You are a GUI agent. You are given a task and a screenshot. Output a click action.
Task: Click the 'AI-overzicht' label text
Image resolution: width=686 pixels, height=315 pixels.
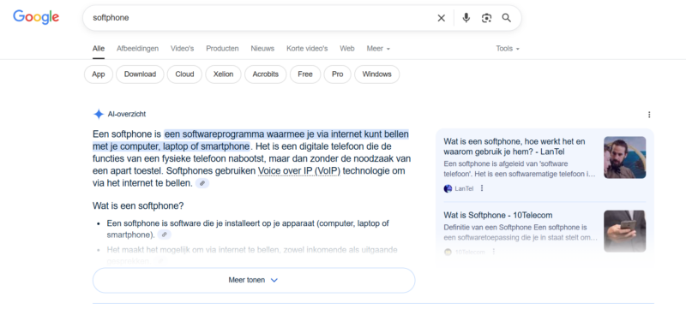127,114
